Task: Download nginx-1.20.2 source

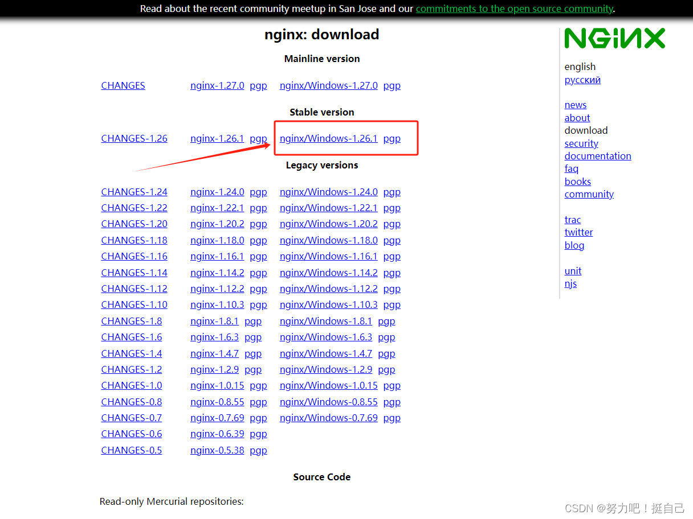Action: click(217, 224)
